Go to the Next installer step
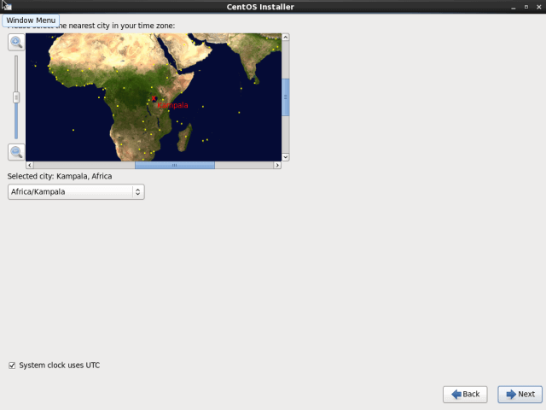The height and width of the screenshot is (410, 546). pyautogui.click(x=520, y=394)
